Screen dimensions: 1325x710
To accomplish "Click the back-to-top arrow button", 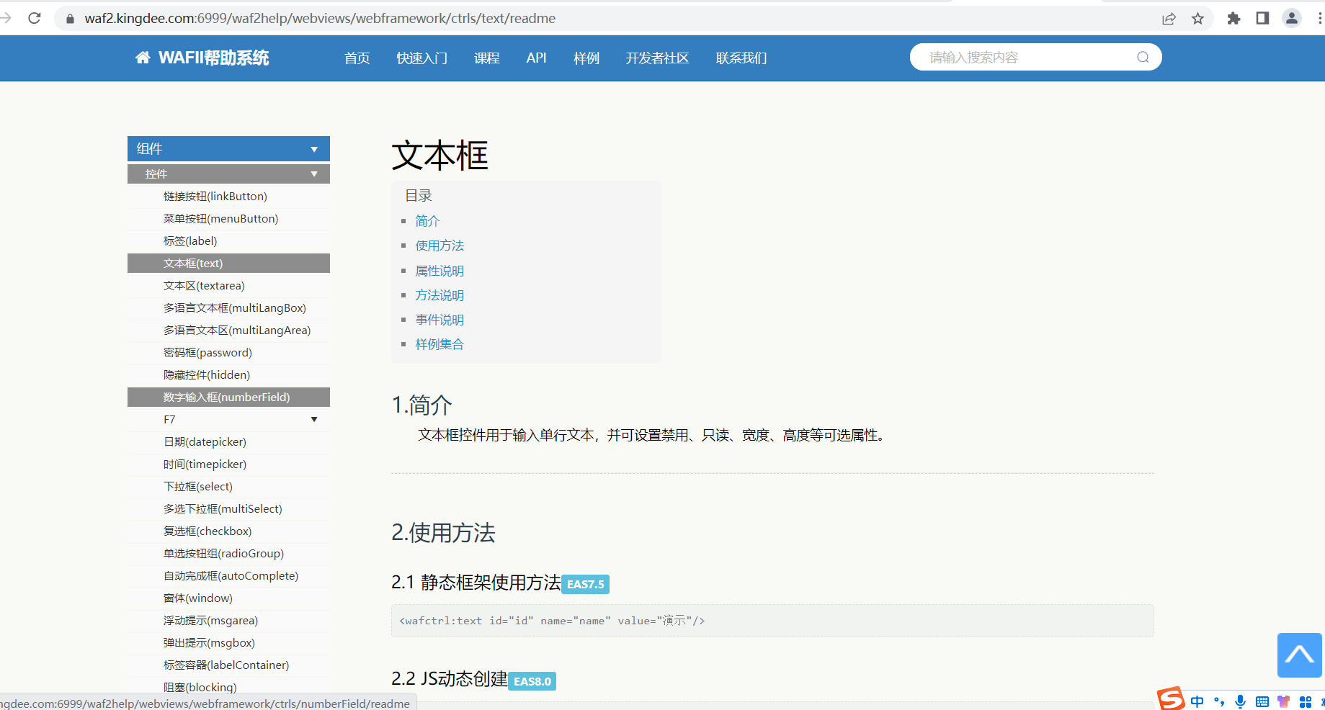I will 1300,655.
